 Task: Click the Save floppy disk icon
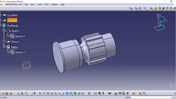coord(7,94)
